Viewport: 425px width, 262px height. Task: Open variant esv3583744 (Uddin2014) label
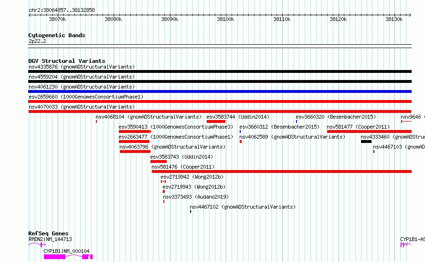coord(238,117)
